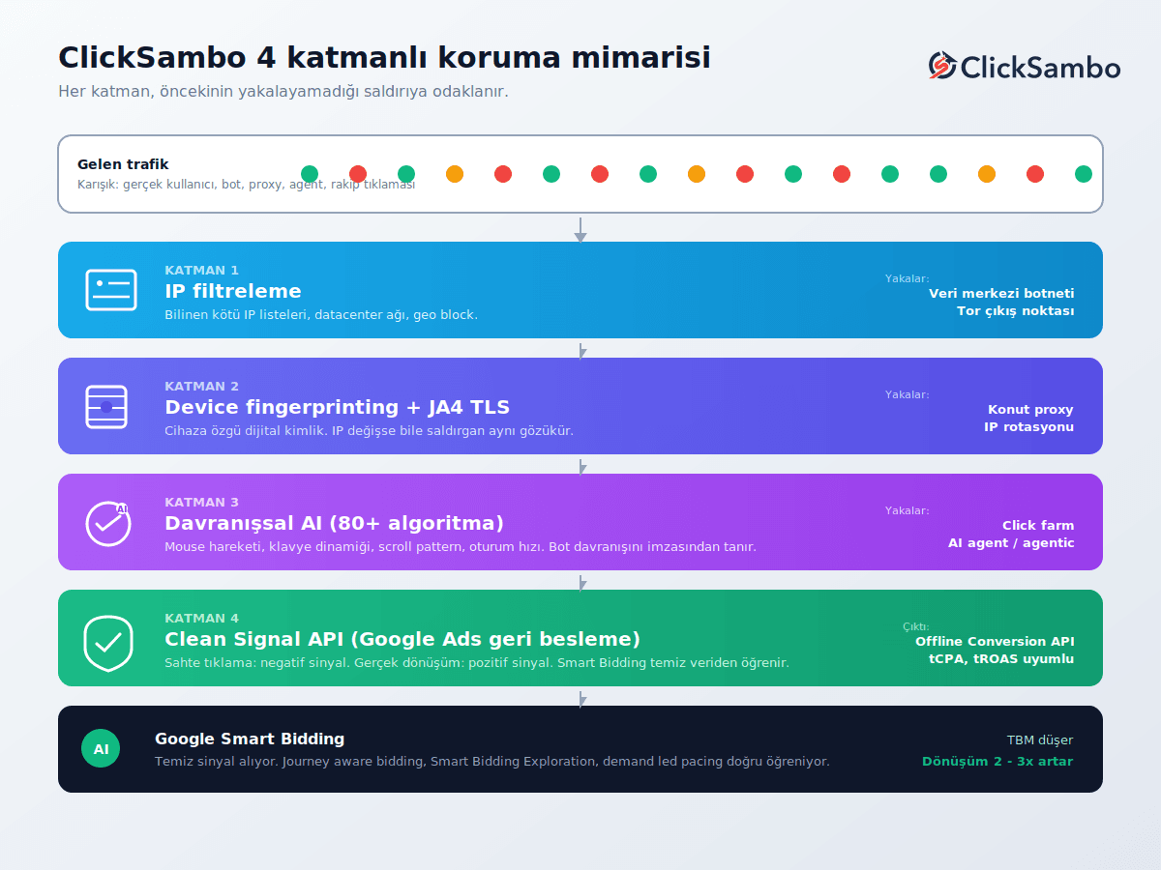
Task: Click 'Offline Conversion API' text
Action: point(995,642)
